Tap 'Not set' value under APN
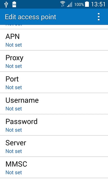Viewport: 108px width, 181px height. coord(14,45)
